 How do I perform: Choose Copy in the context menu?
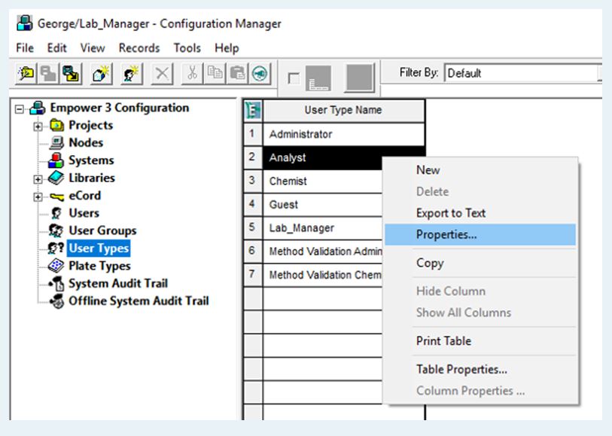480,263
